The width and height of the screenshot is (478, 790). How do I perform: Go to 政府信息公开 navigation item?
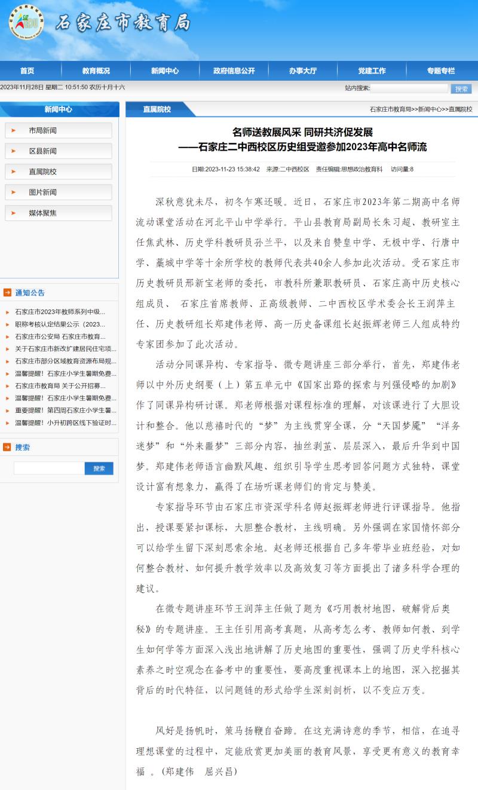click(234, 71)
